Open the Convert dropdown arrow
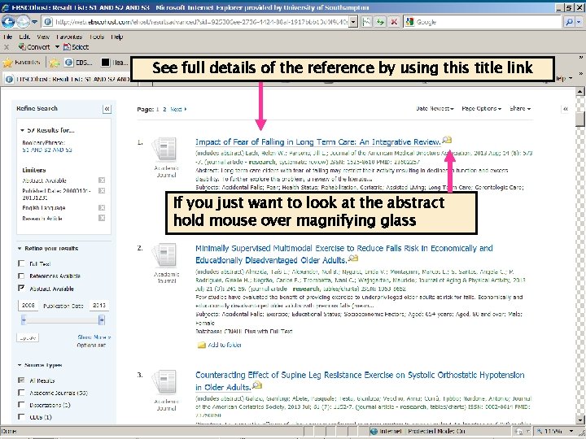This screenshot has width=586, height=439. pyautogui.click(x=57, y=47)
